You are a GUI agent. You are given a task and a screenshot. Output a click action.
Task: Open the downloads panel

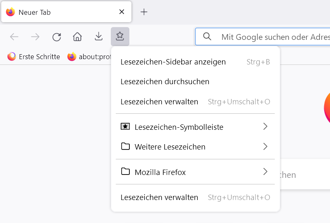(98, 37)
